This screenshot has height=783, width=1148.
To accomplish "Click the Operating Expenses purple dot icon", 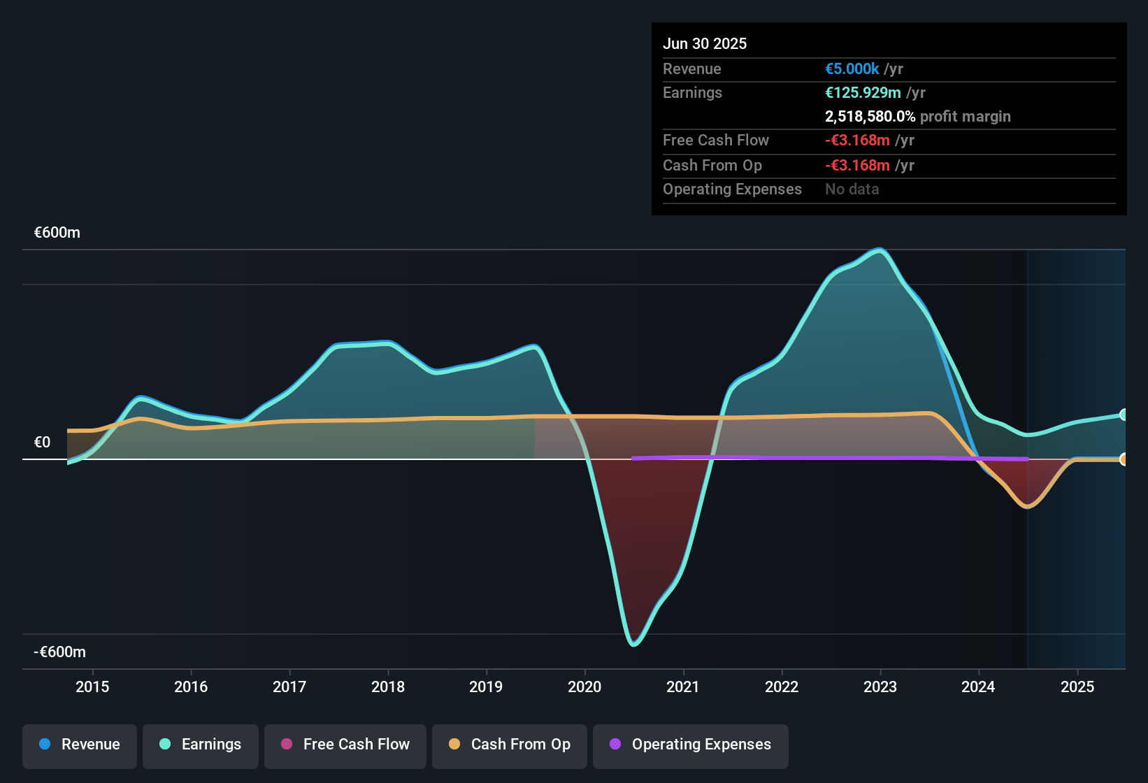I will pyautogui.click(x=615, y=745).
